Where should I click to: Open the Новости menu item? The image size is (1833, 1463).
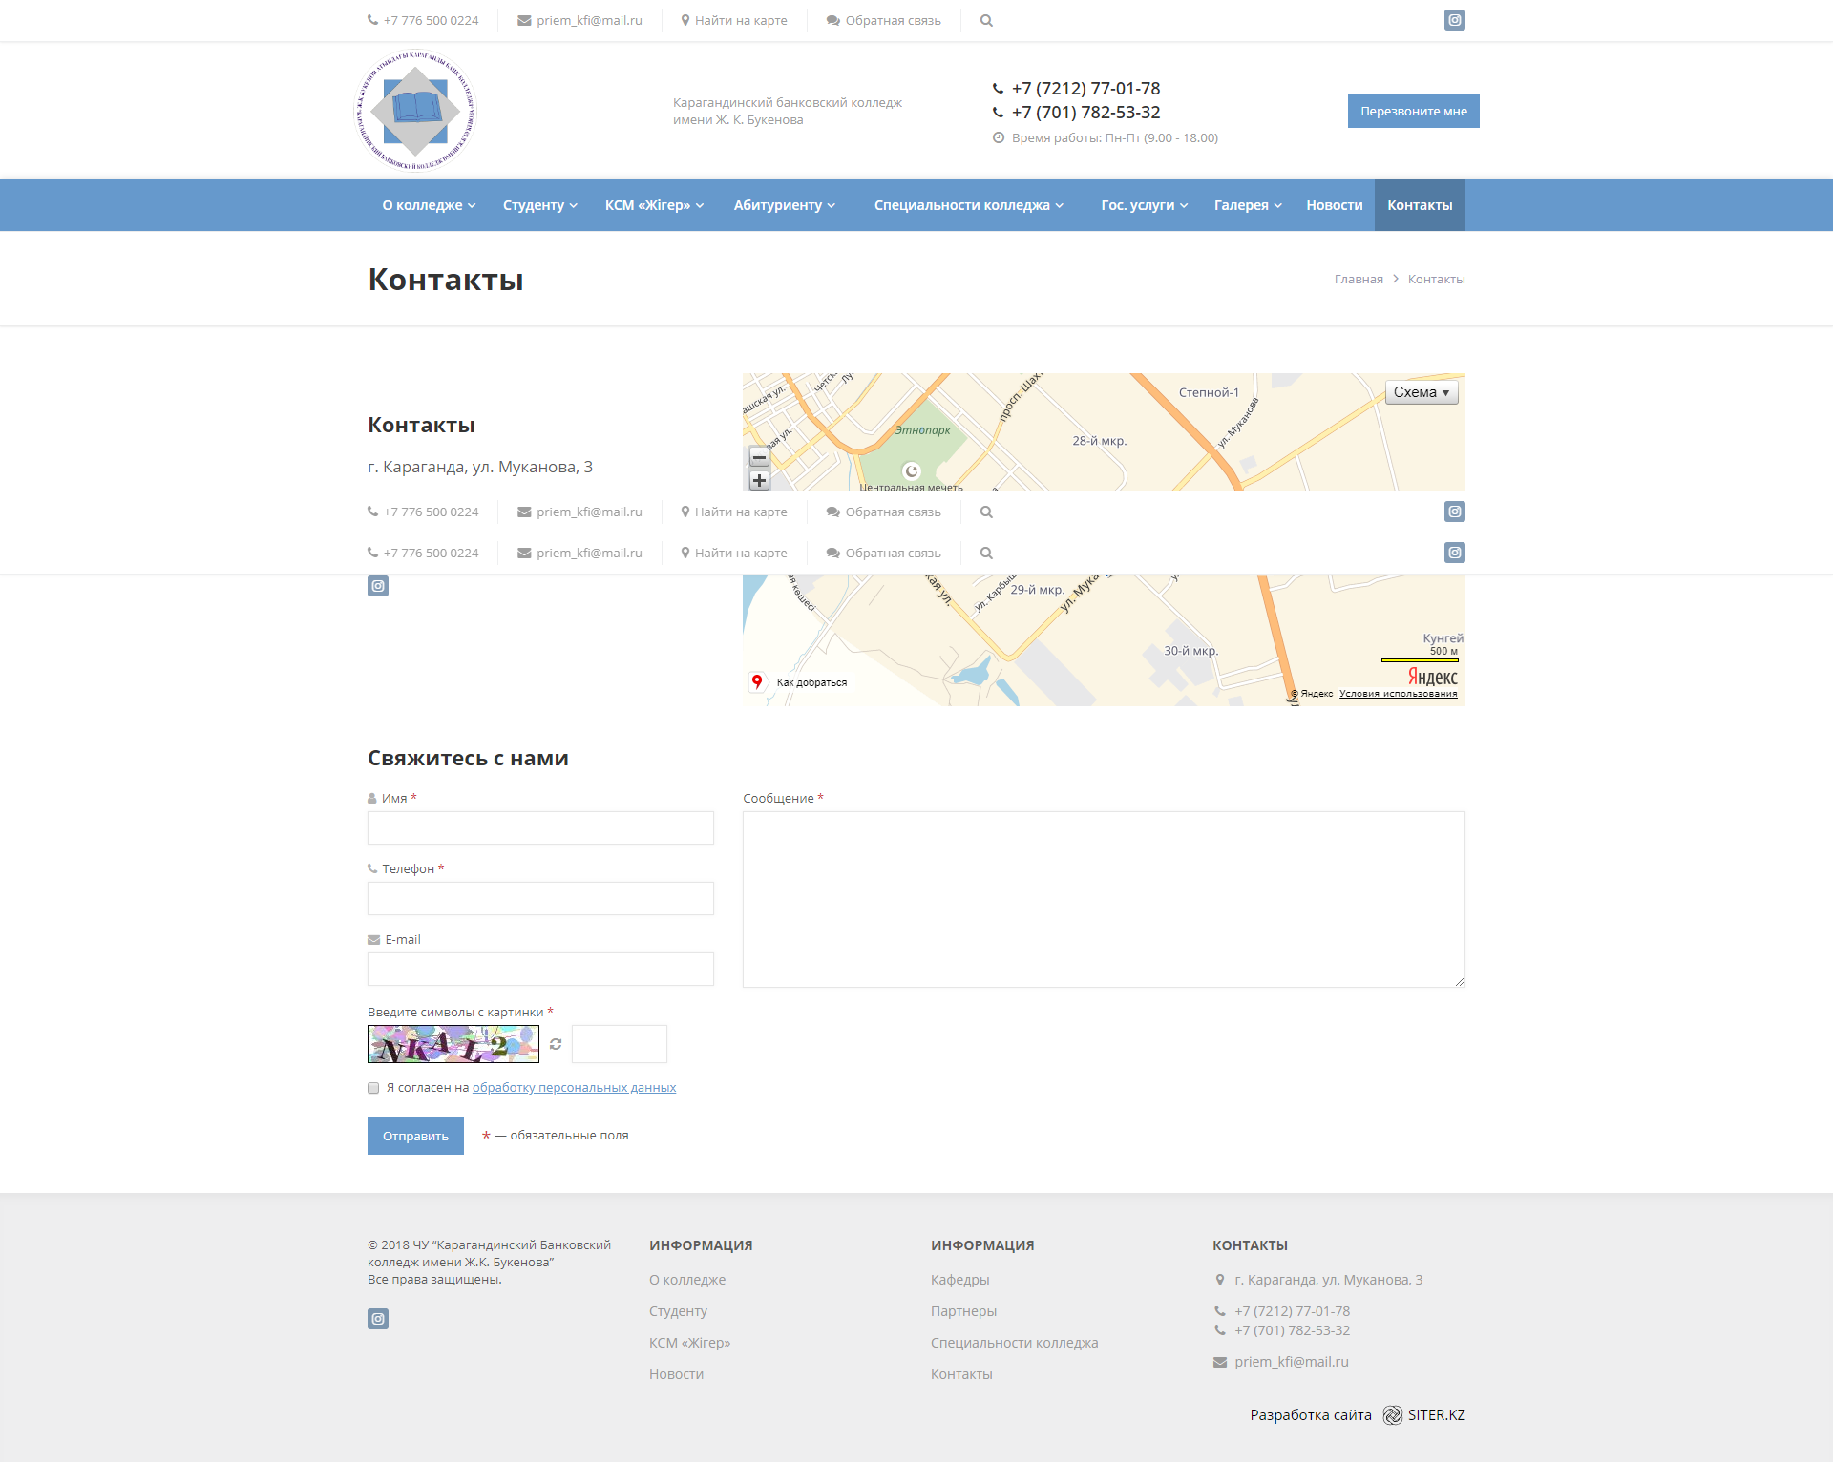[x=1334, y=205]
